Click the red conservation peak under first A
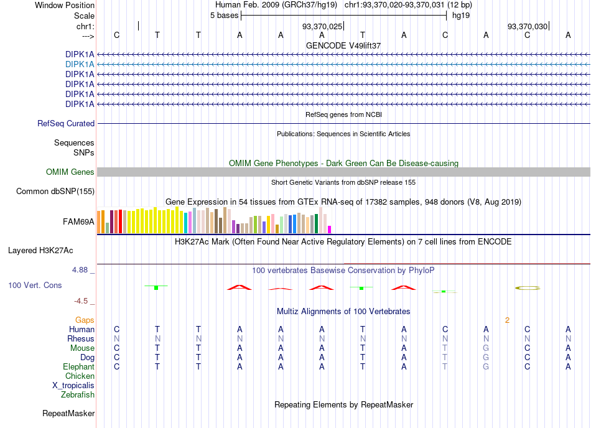The height and width of the screenshot is (428, 591). point(240,287)
